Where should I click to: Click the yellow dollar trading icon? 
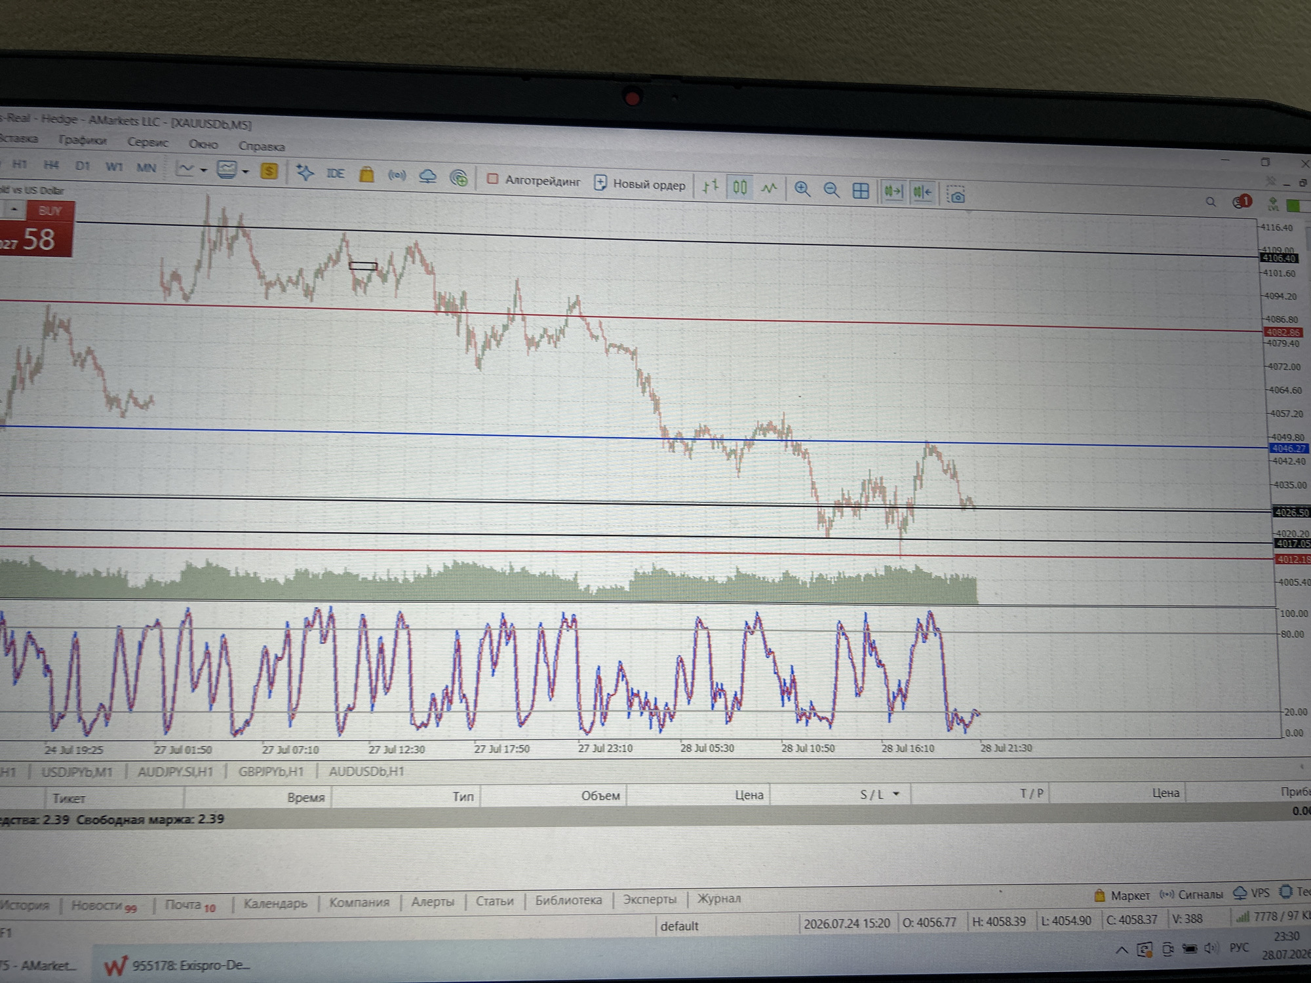tap(269, 172)
